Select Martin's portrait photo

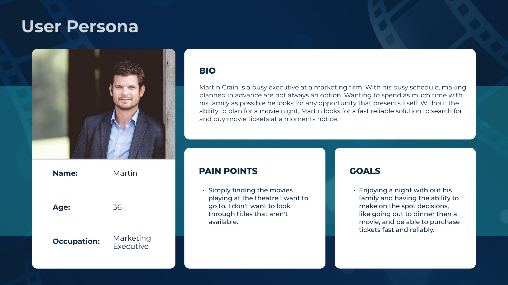(x=103, y=104)
